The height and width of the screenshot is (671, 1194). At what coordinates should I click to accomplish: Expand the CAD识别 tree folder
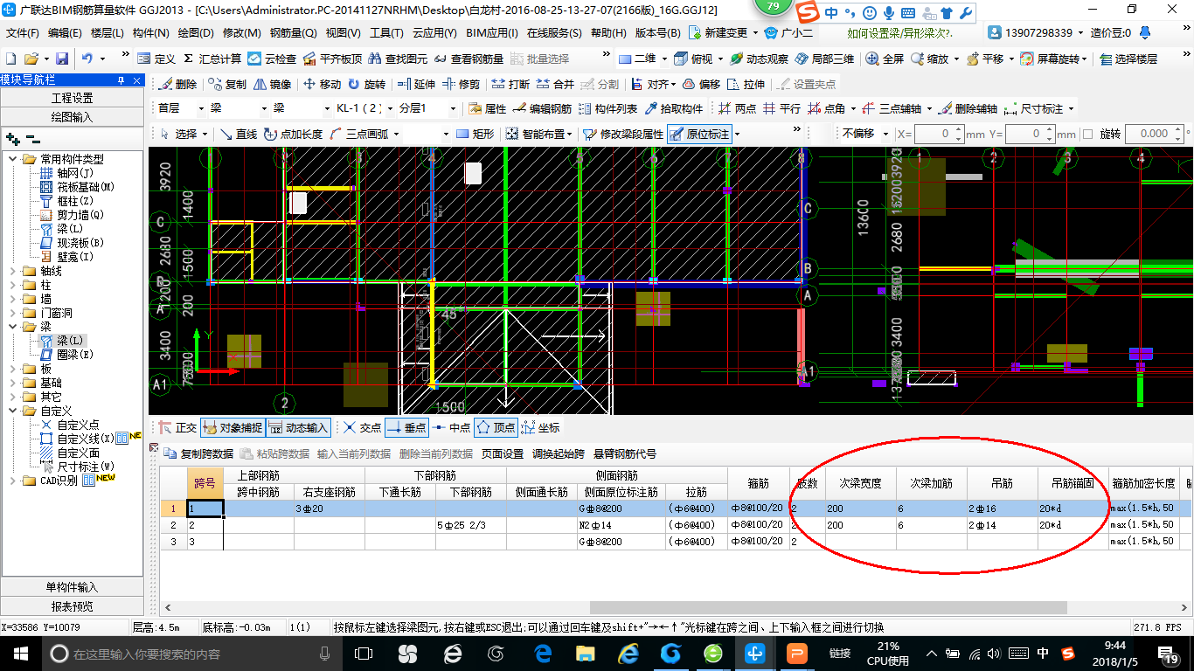(14, 481)
